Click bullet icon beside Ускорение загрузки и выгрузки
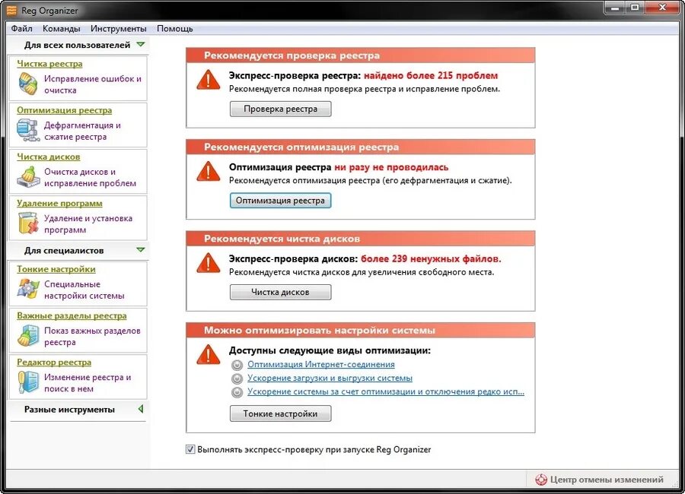This screenshot has width=685, height=494. coord(237,378)
